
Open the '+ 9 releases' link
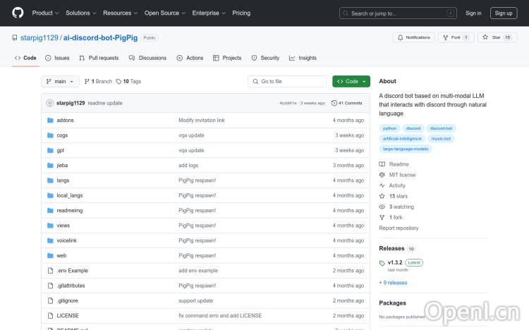coord(393,283)
